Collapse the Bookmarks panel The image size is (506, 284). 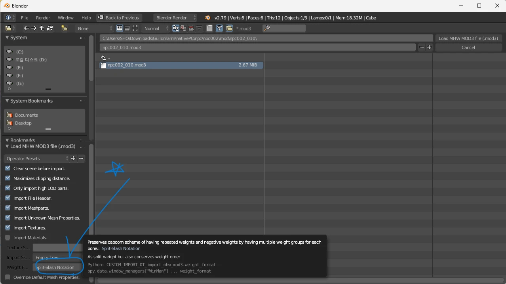tap(7, 140)
